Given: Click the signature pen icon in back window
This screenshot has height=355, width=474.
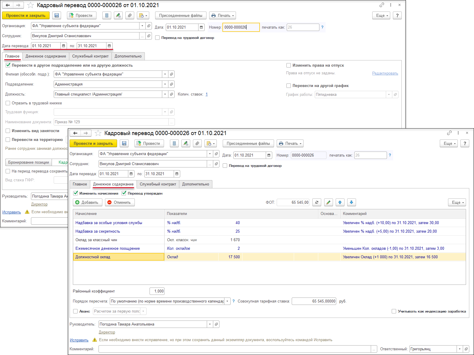Looking at the screenshot, I should pyautogui.click(x=118, y=15).
